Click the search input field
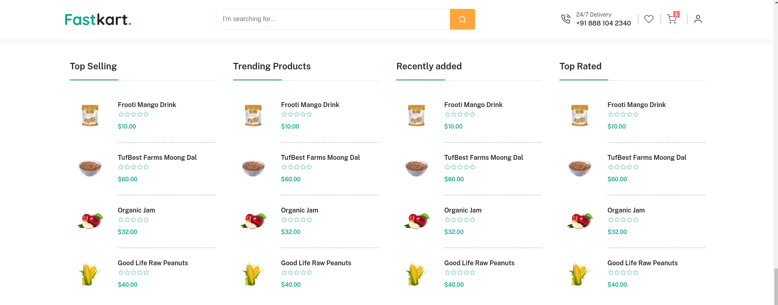 [x=333, y=19]
